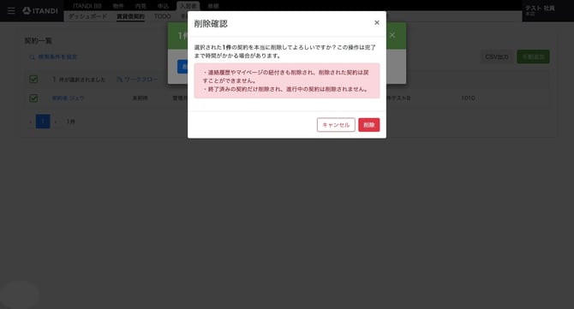
Task: Toggle the select-all checkbox above the contract list
Action: (33, 79)
